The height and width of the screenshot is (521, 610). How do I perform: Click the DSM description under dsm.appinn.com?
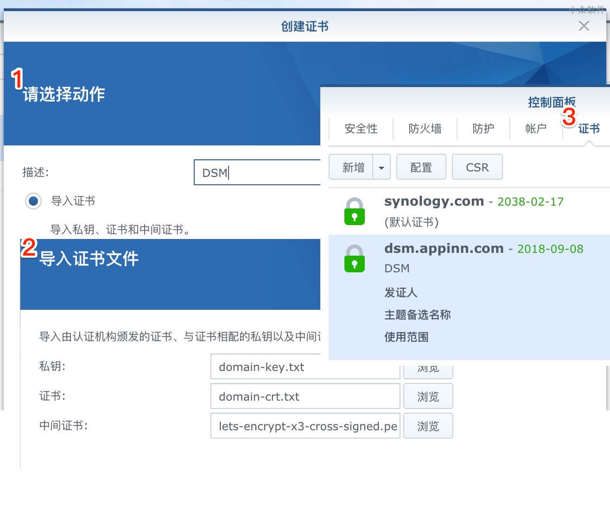[397, 269]
